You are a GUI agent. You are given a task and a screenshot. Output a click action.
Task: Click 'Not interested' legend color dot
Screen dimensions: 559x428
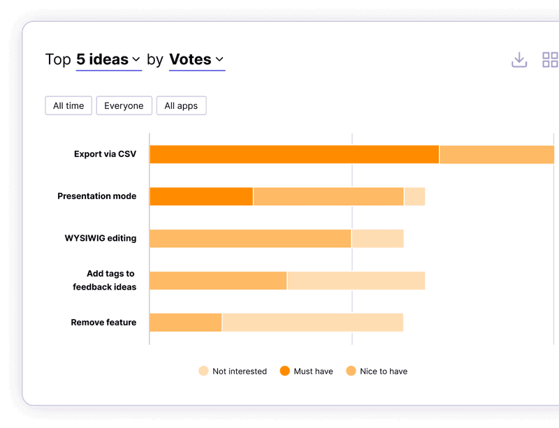203,371
